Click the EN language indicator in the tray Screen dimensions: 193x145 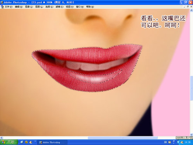tap(165, 142)
